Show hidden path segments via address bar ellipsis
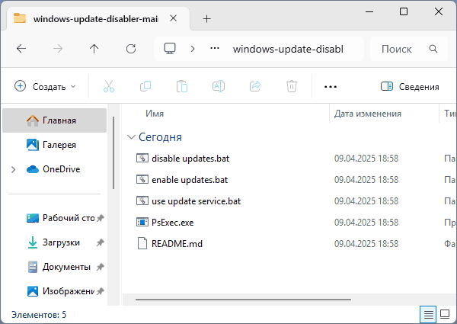This screenshot has height=324, width=457. click(215, 49)
